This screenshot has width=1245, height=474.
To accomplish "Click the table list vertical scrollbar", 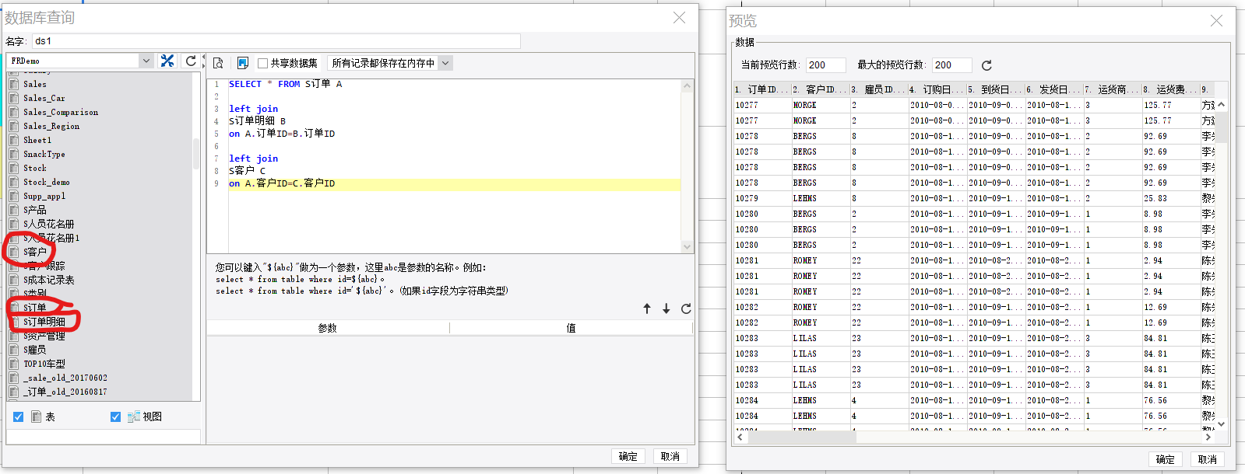I will pyautogui.click(x=196, y=153).
